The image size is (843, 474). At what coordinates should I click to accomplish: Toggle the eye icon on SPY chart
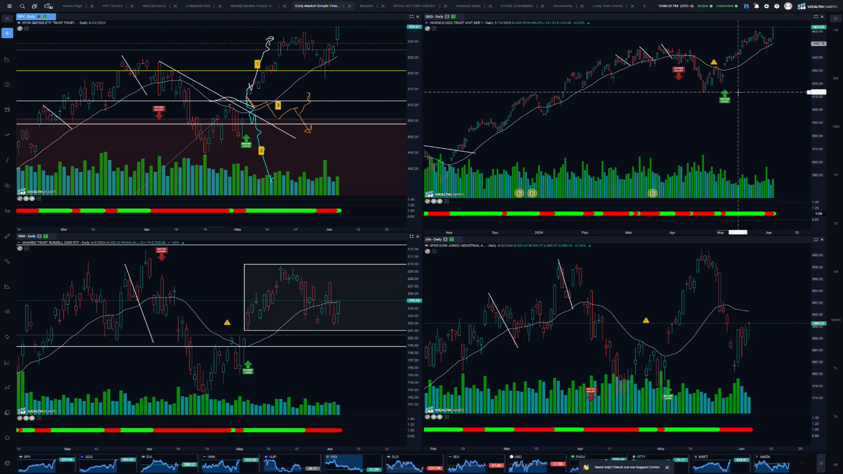(x=20, y=29)
